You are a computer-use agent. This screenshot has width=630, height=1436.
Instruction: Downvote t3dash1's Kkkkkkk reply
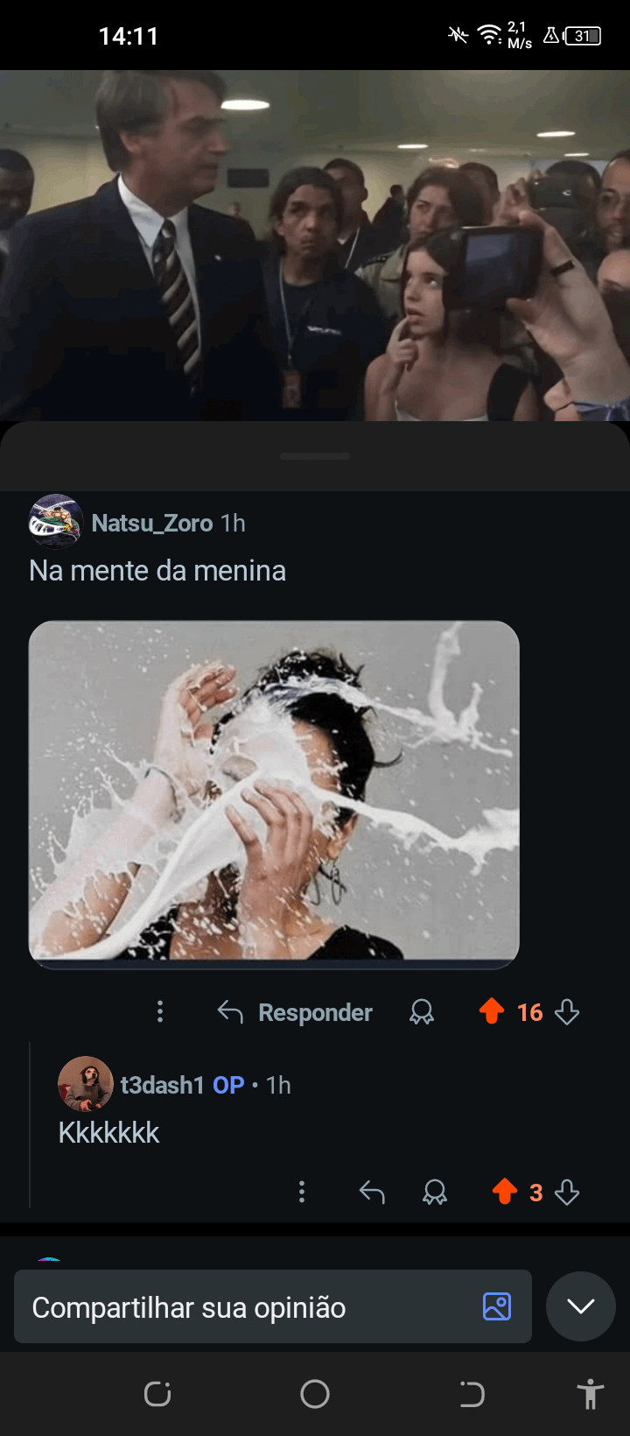coord(567,1192)
